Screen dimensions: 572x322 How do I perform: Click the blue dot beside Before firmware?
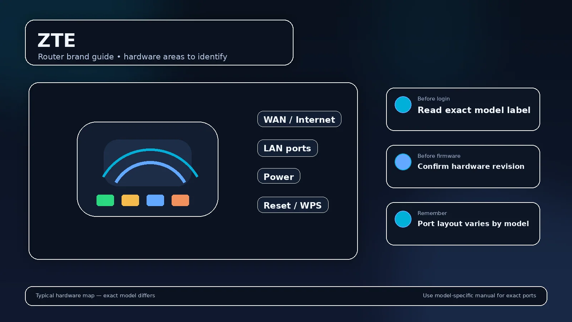[x=403, y=162]
